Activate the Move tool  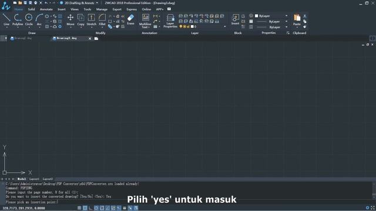click(x=70, y=19)
